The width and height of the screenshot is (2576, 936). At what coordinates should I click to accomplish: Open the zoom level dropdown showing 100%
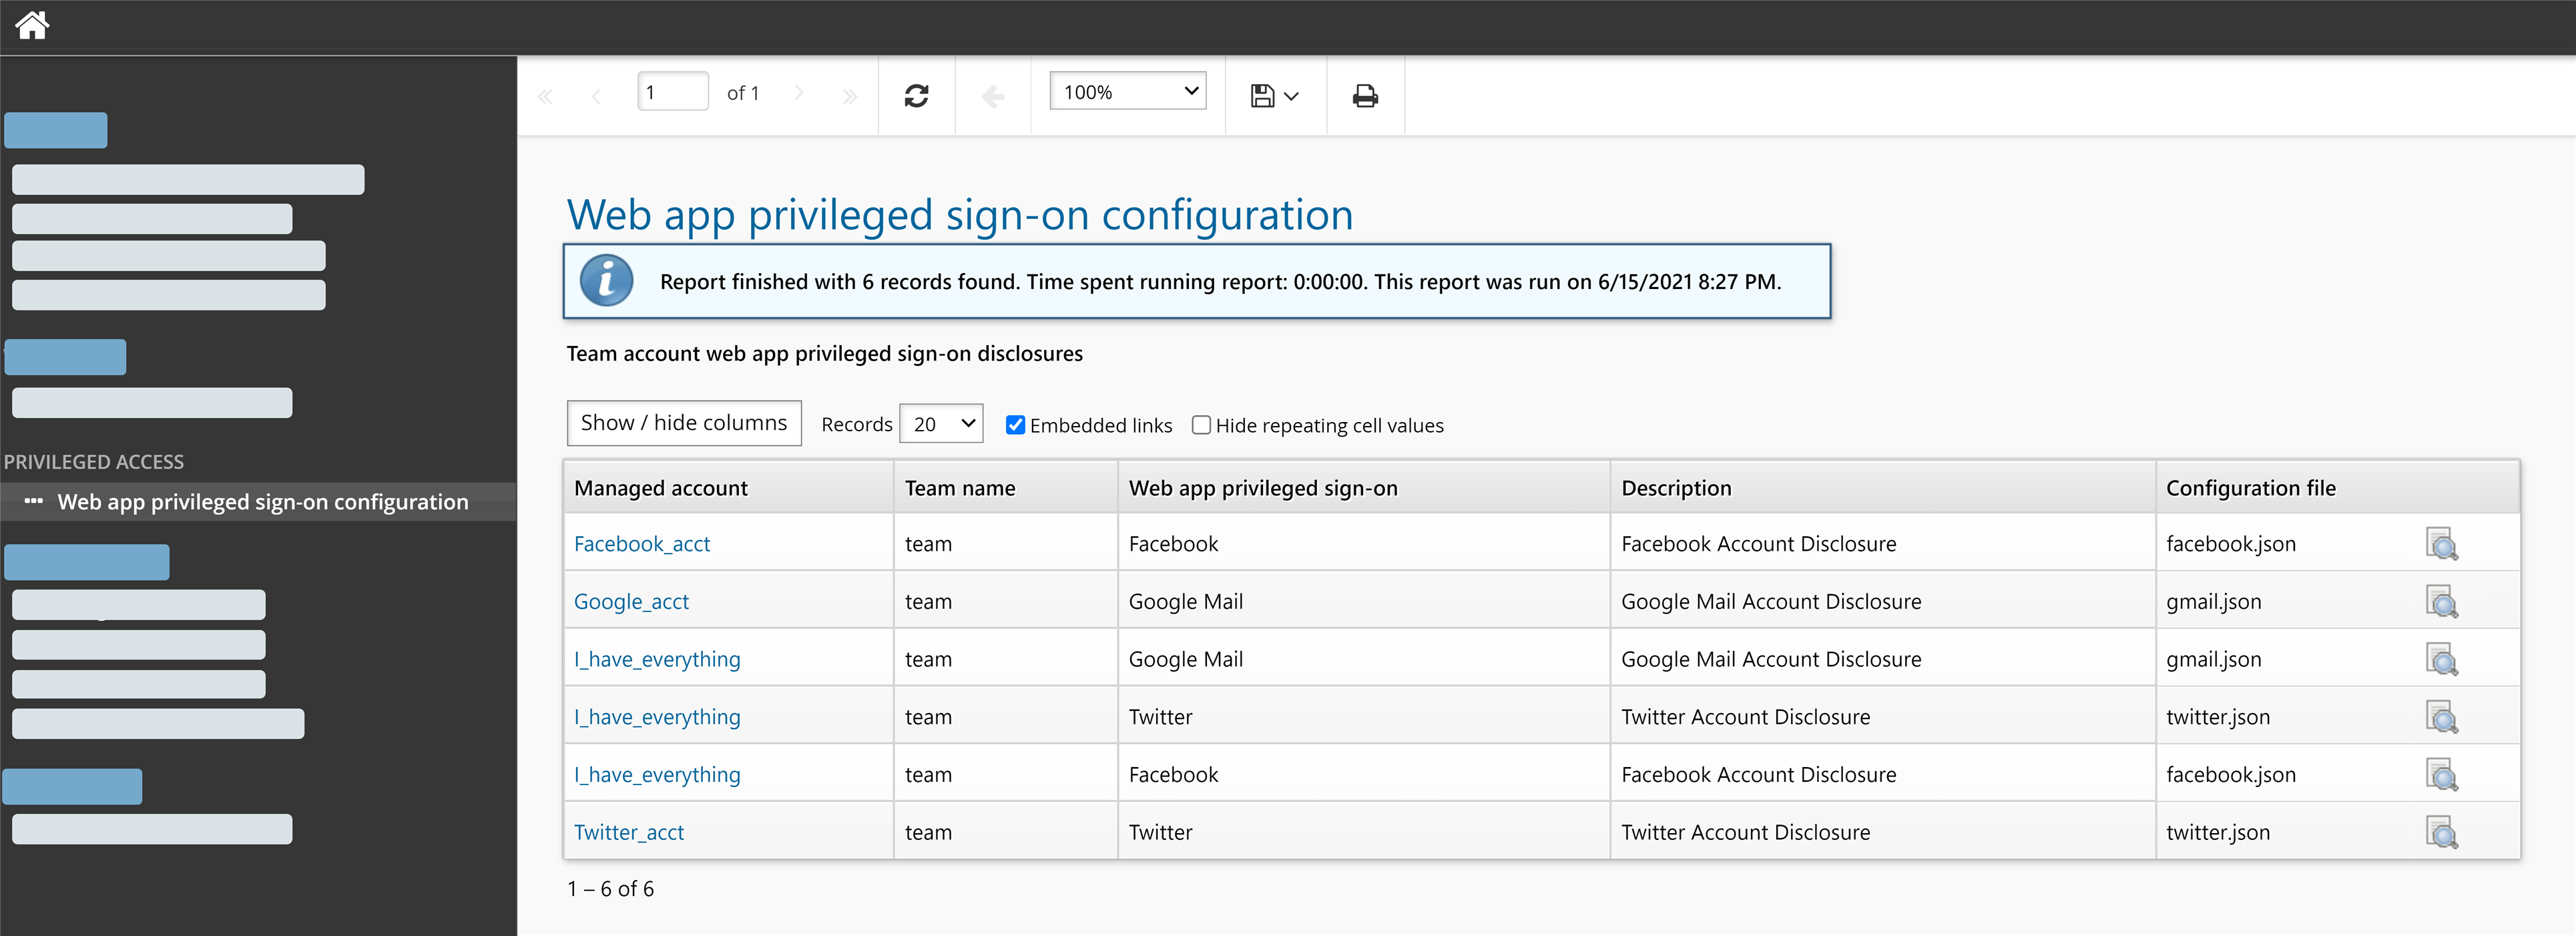click(1127, 90)
